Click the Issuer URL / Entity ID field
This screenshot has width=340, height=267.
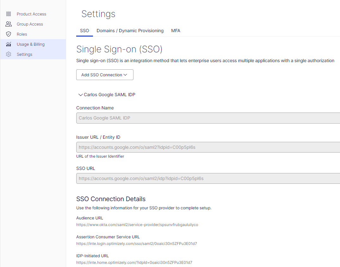pos(207,147)
